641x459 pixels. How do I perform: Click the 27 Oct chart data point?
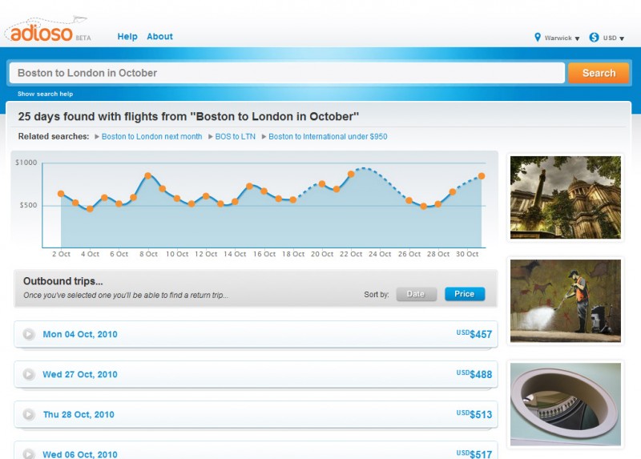[x=424, y=206]
